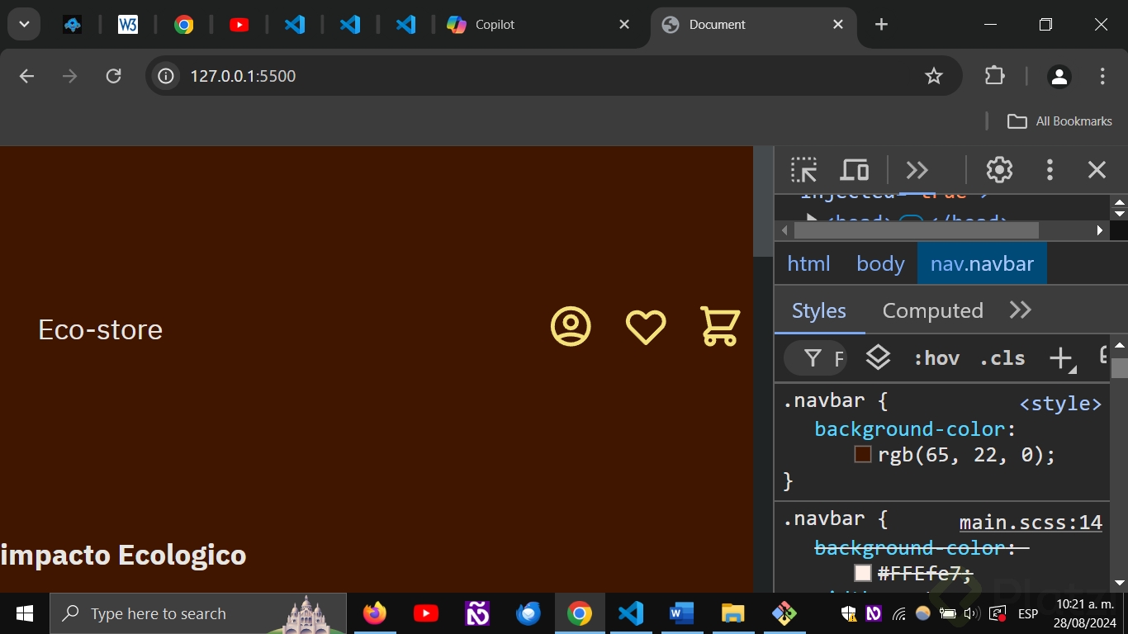Switch to the Computed tab

click(933, 310)
